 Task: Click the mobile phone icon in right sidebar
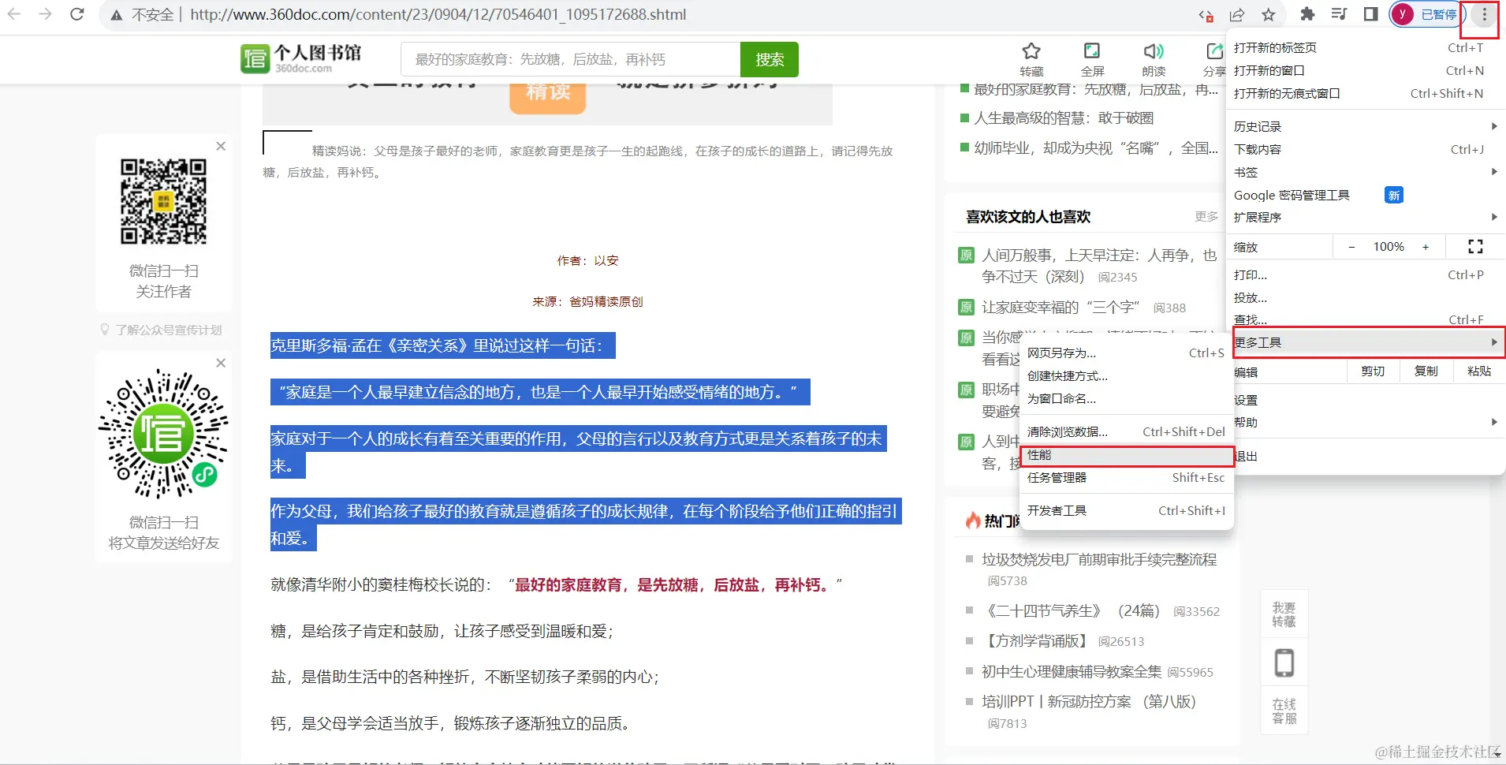click(x=1284, y=662)
